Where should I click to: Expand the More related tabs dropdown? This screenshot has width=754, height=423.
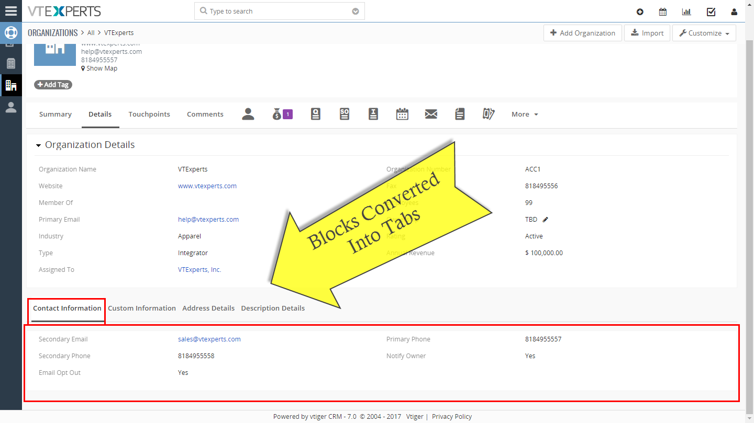tap(525, 114)
